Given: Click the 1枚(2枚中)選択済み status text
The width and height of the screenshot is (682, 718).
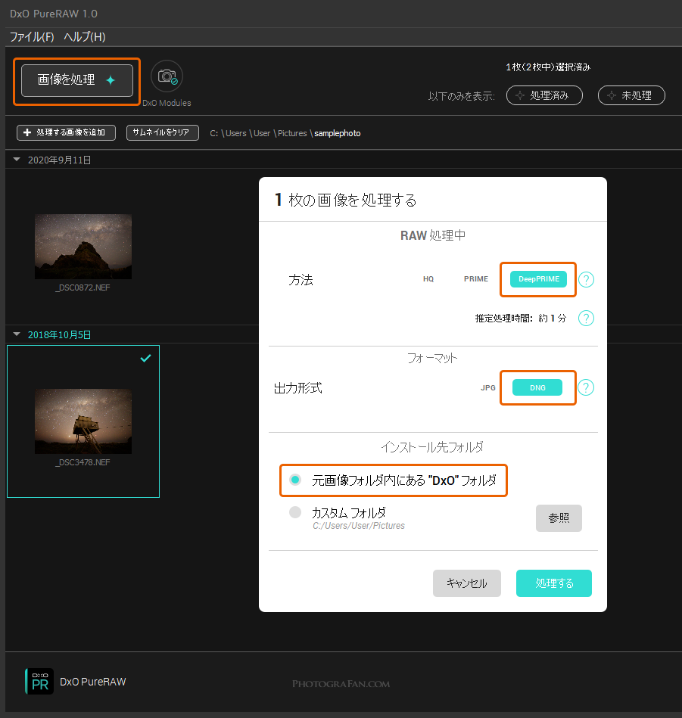Looking at the screenshot, I should coord(548,67).
